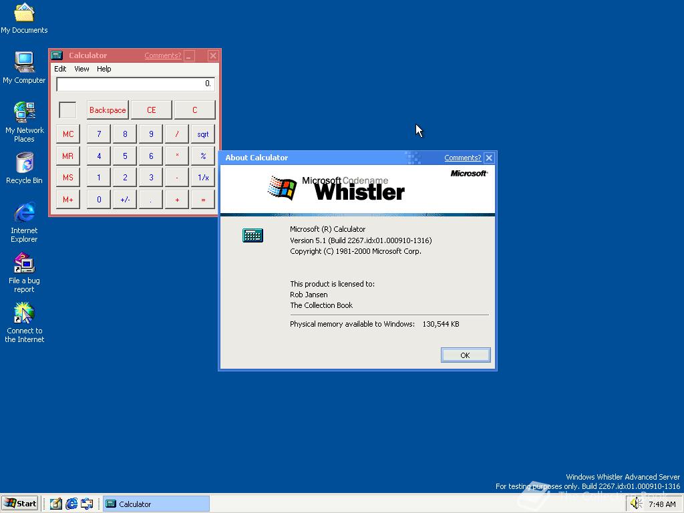The image size is (684, 513).
Task: Click the add (+) button
Action: coord(177,200)
